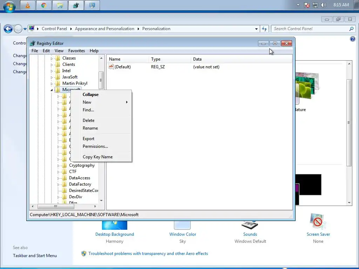This screenshot has height=269, width=359.
Task: Choose Delete in the context menu
Action: [x=88, y=120]
